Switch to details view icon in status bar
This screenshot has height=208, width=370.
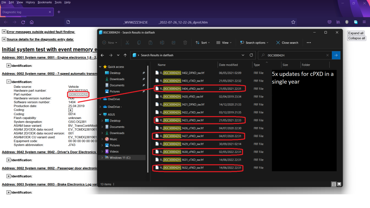(334, 184)
